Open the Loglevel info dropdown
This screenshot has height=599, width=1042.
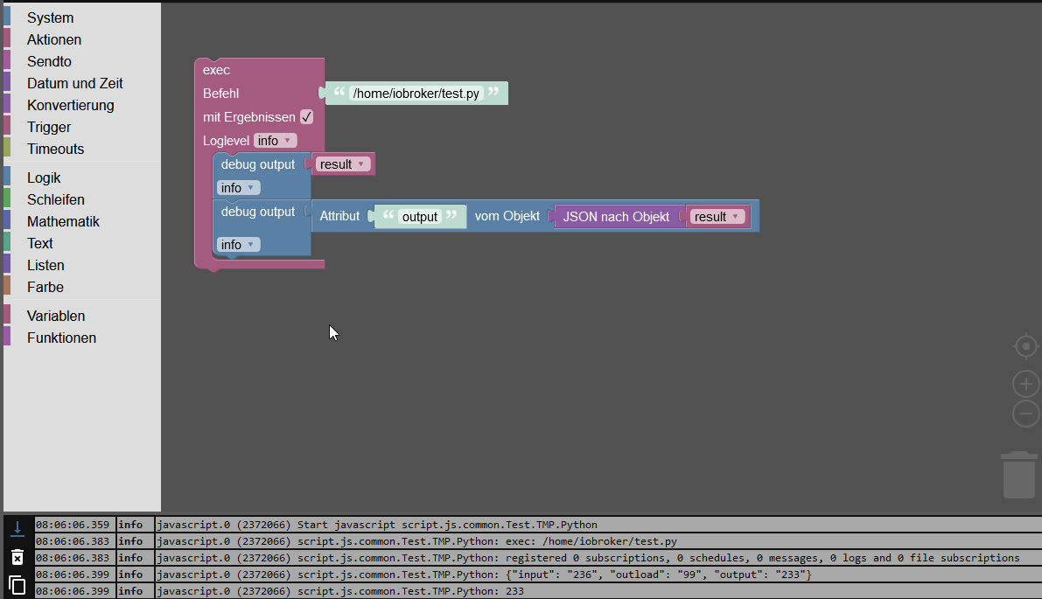pyautogui.click(x=275, y=141)
